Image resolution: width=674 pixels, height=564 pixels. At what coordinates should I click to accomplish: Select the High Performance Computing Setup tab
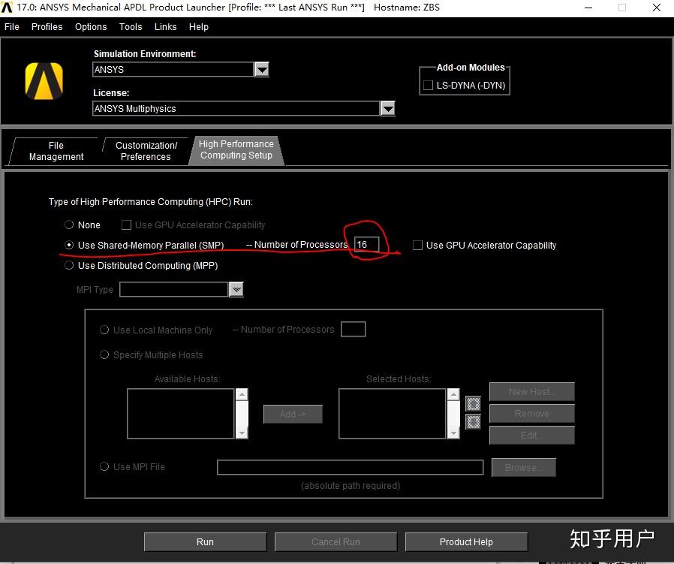pos(236,149)
